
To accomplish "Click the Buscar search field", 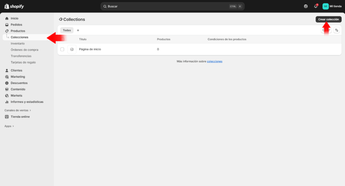I will coord(168,6).
